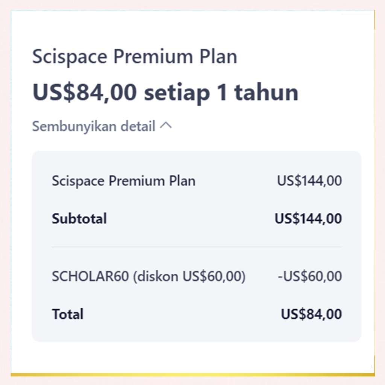Click the SCHOLAR60 coupon code
Image resolution: width=385 pixels, height=385 pixels.
[91, 276]
